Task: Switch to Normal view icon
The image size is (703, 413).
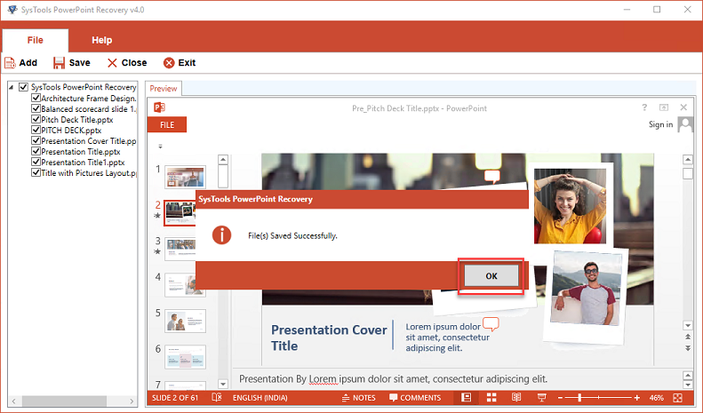Action: (467, 397)
